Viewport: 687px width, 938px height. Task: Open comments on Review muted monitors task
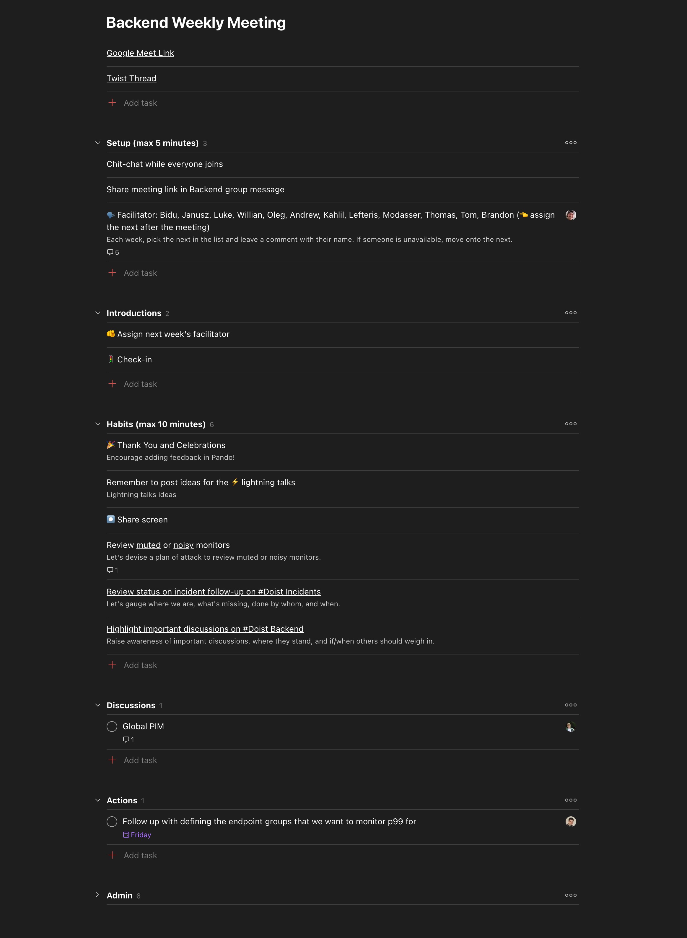click(x=112, y=570)
